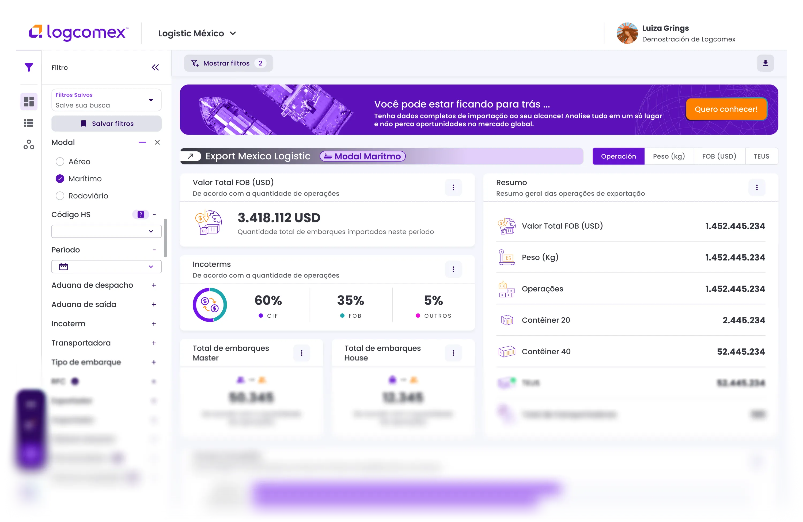
Task: Click the funnel filter icon in sidebar
Action: (29, 67)
